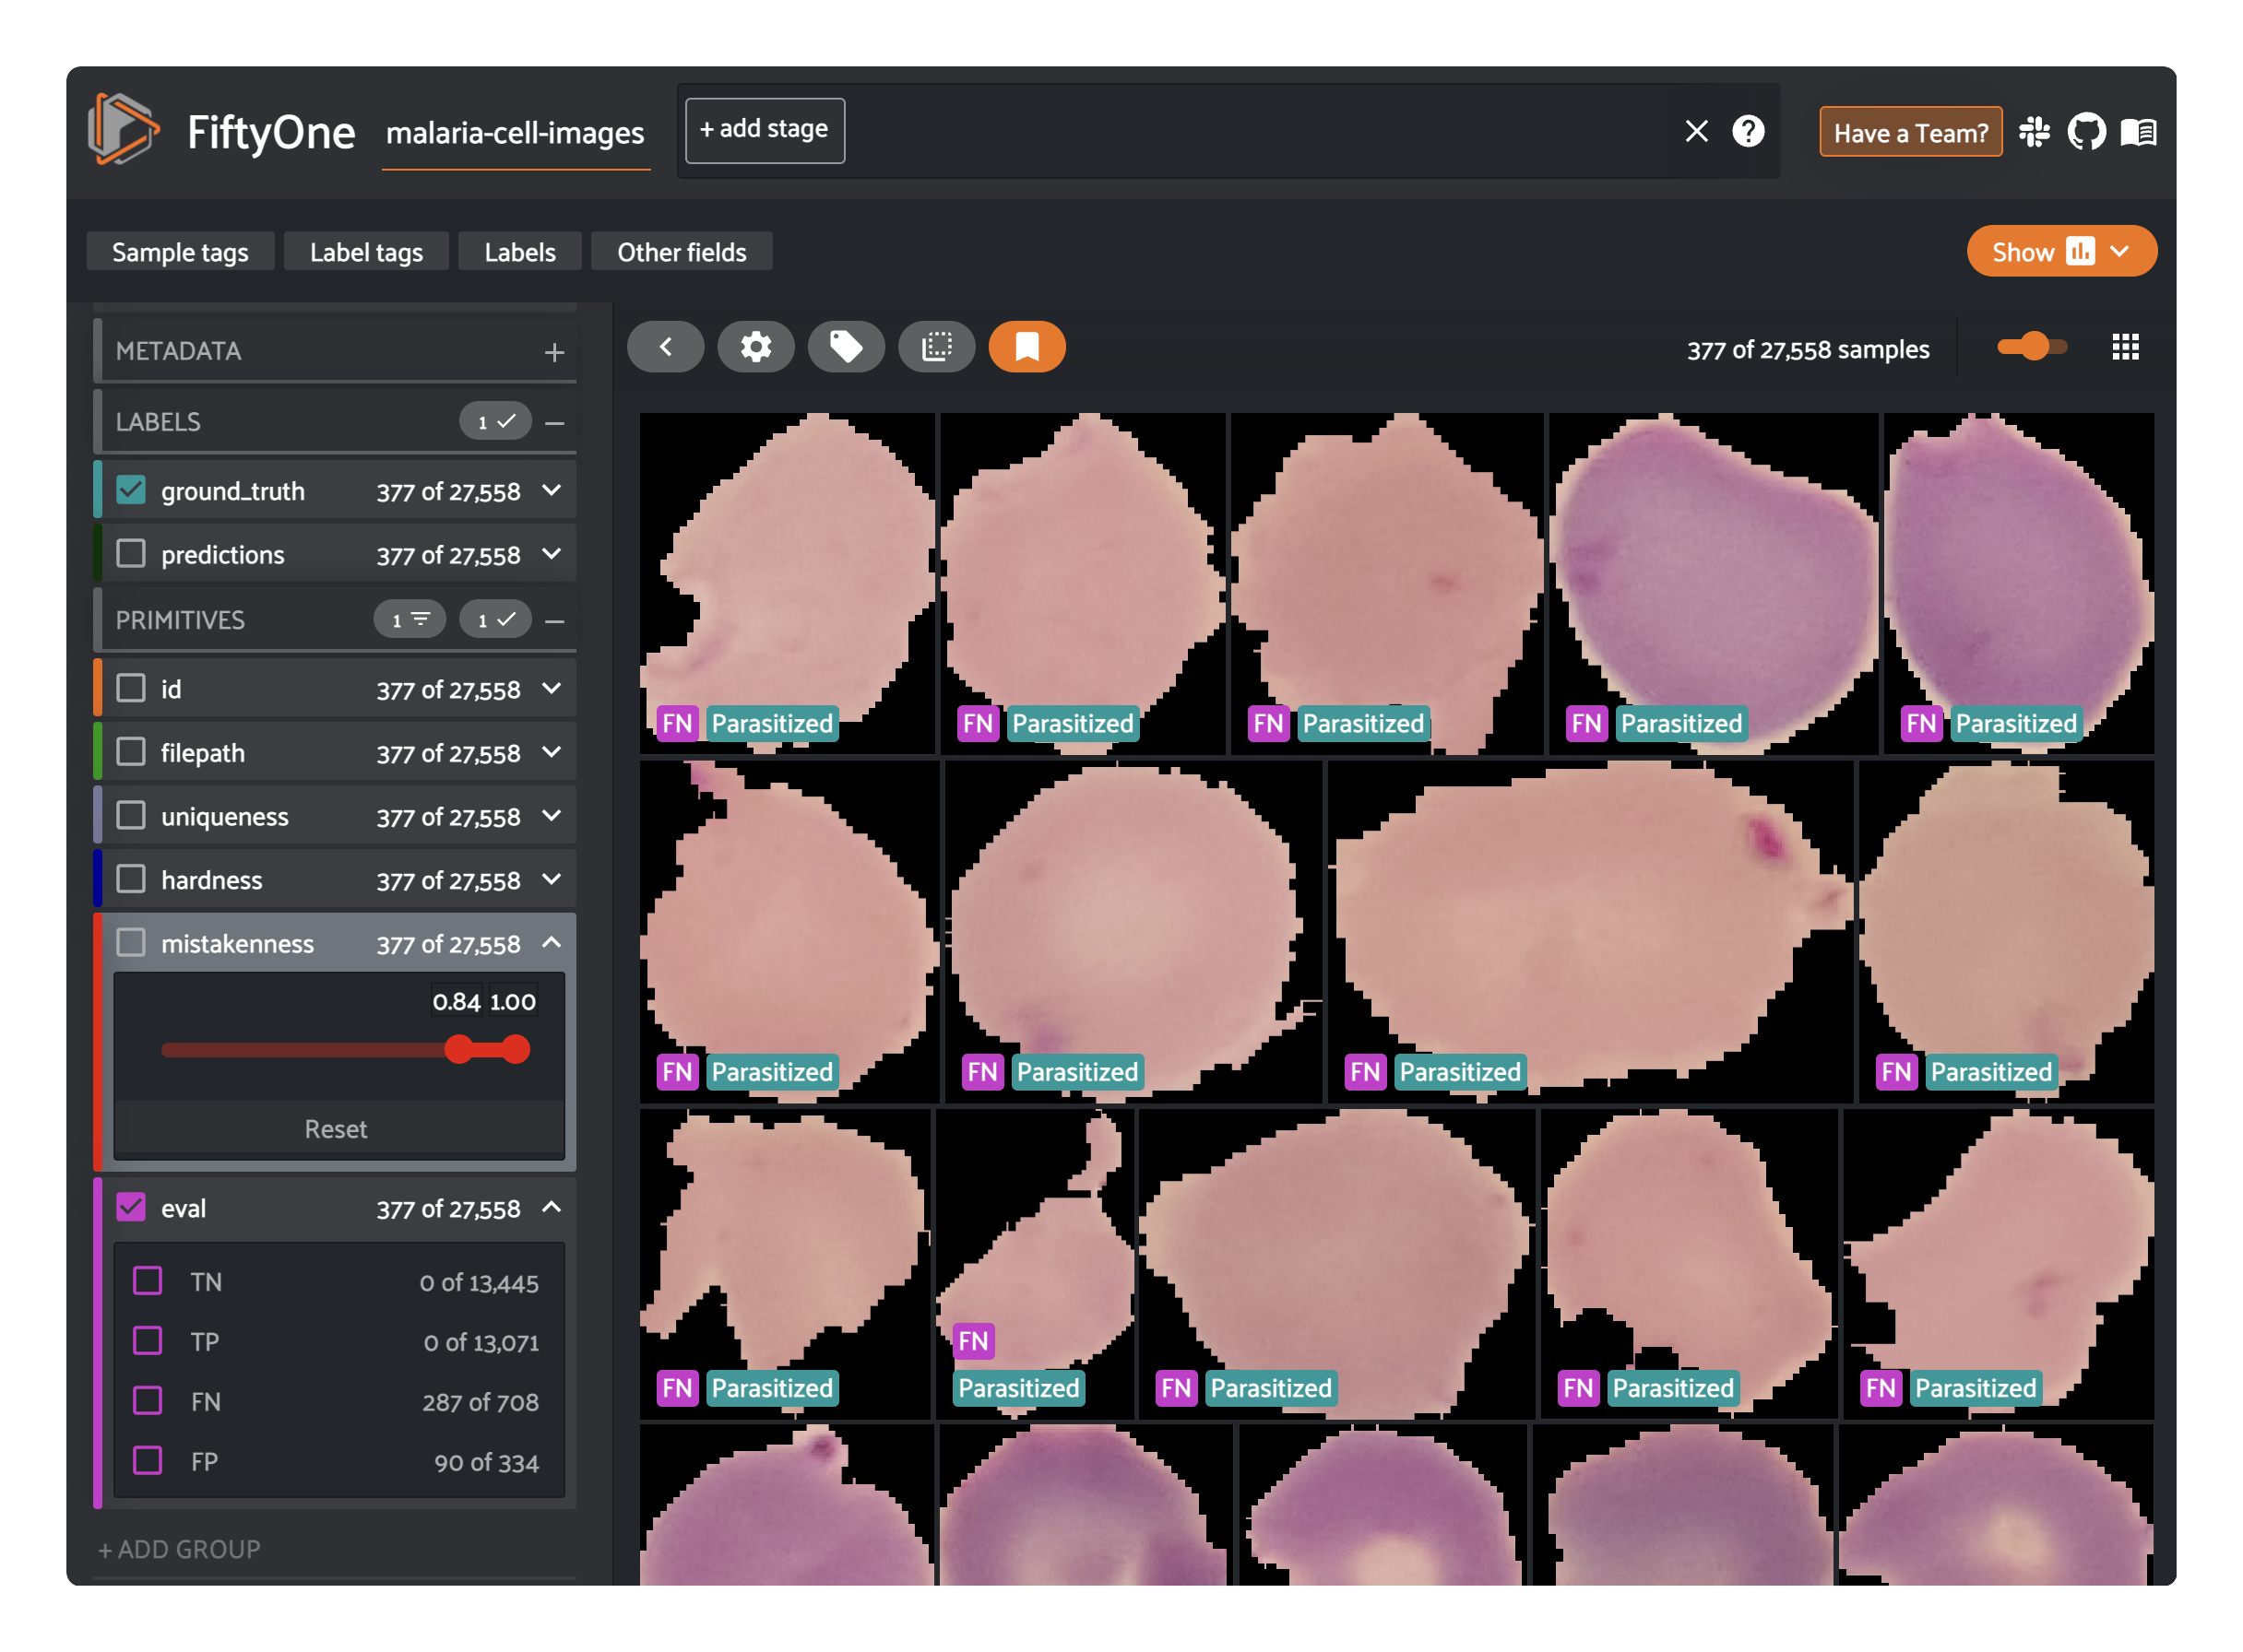2243x1652 pixels.
Task: Select the TN eval value checkbox
Action: (x=148, y=1281)
